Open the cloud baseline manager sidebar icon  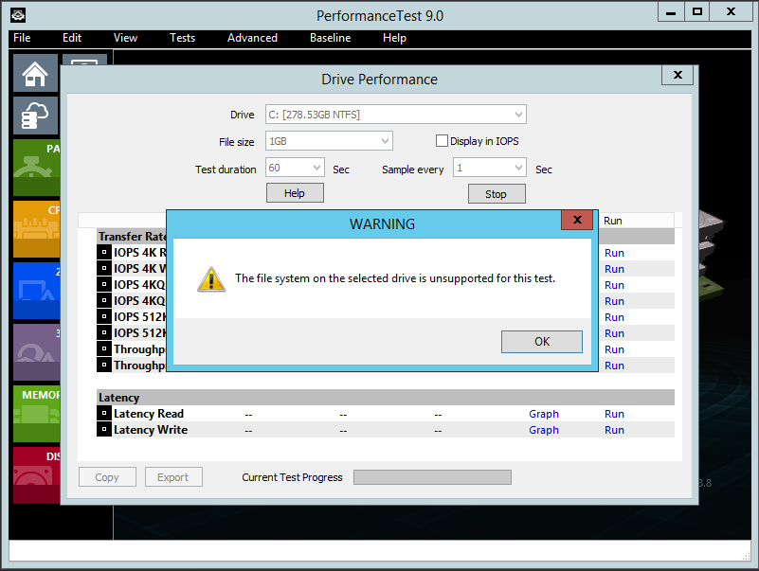(35, 116)
